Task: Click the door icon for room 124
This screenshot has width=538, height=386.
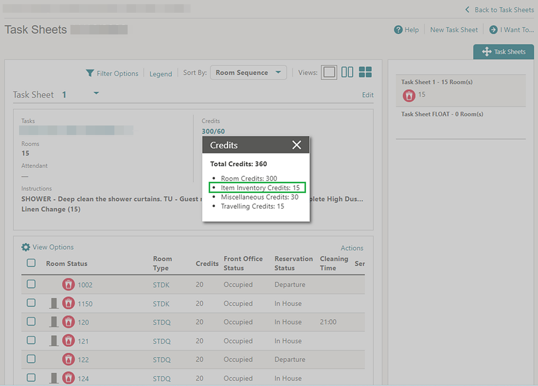Action: point(54,378)
